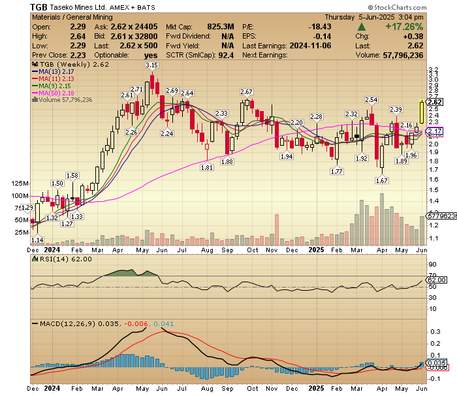This screenshot has height=394, width=457.
Task: Click the 62.00 RSI tag on right axis
Action: (436, 280)
